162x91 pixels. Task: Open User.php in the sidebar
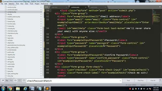click(10, 76)
